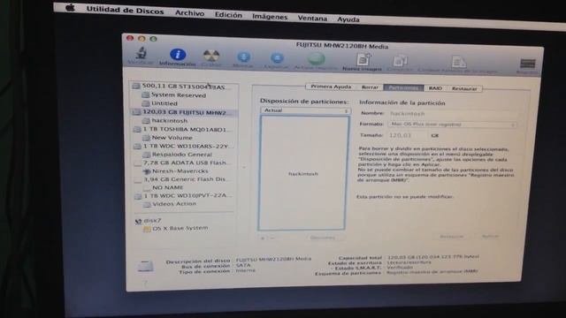Switch to the Borrar tab

coord(370,87)
